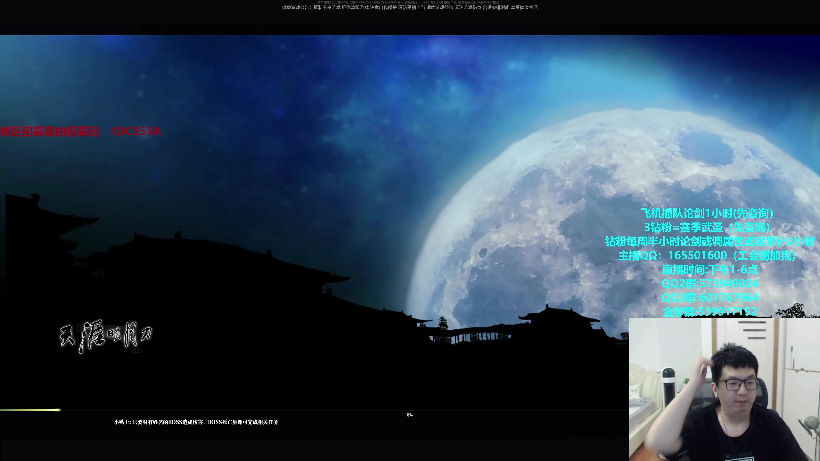This screenshot has width=820, height=461.
Task: Click the 直播时间 下午1-6点 text
Action: pos(710,270)
